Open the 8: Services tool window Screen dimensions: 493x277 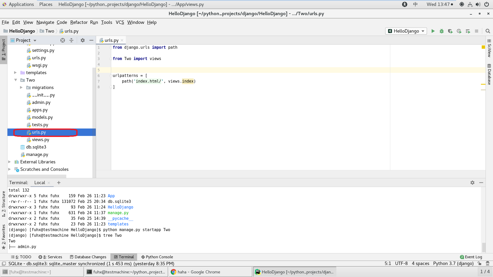pyautogui.click(x=50, y=257)
